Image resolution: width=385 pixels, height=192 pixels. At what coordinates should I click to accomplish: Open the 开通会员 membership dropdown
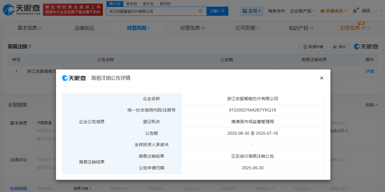[333, 11]
